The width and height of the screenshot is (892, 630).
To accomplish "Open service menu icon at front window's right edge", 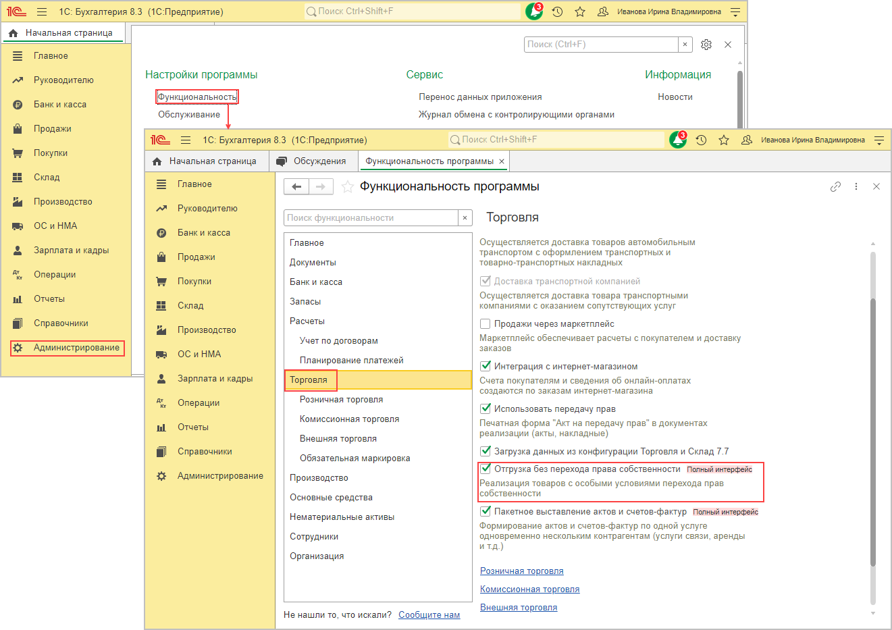I will click(879, 140).
